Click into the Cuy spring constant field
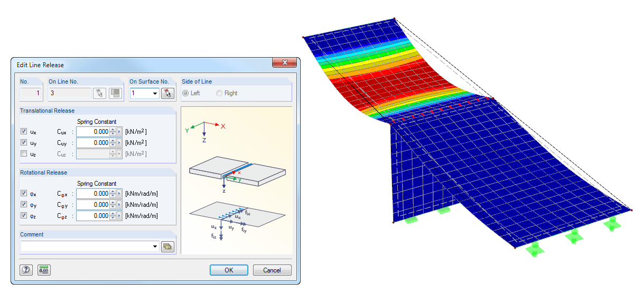Viewport: 644px width, 301px height. pyautogui.click(x=93, y=143)
